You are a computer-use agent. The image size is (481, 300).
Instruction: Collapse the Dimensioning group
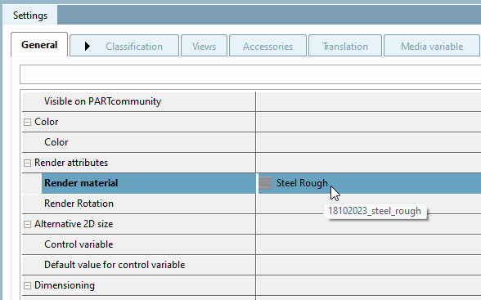(x=27, y=285)
